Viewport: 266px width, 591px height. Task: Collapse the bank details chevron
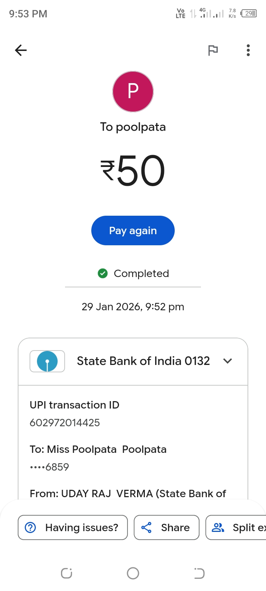coord(228,361)
